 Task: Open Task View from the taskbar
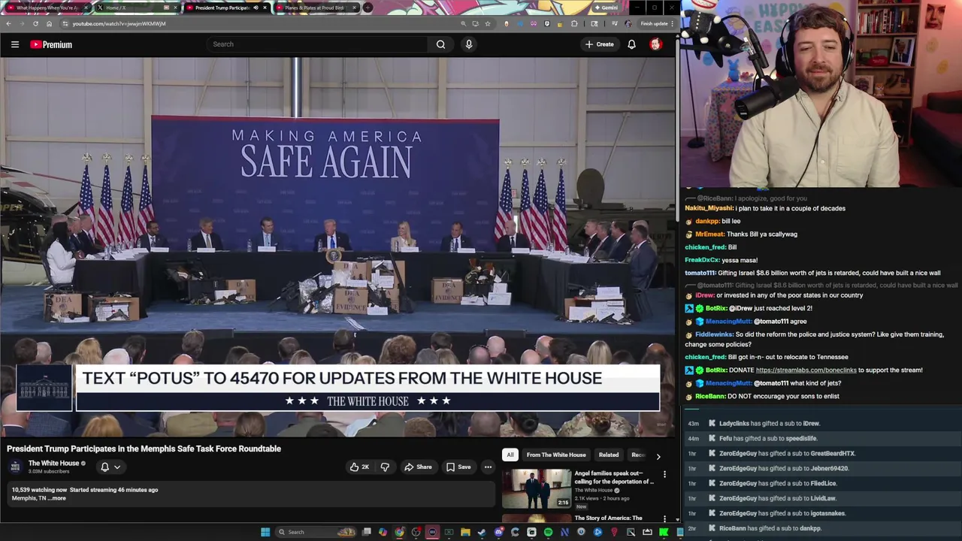366,532
